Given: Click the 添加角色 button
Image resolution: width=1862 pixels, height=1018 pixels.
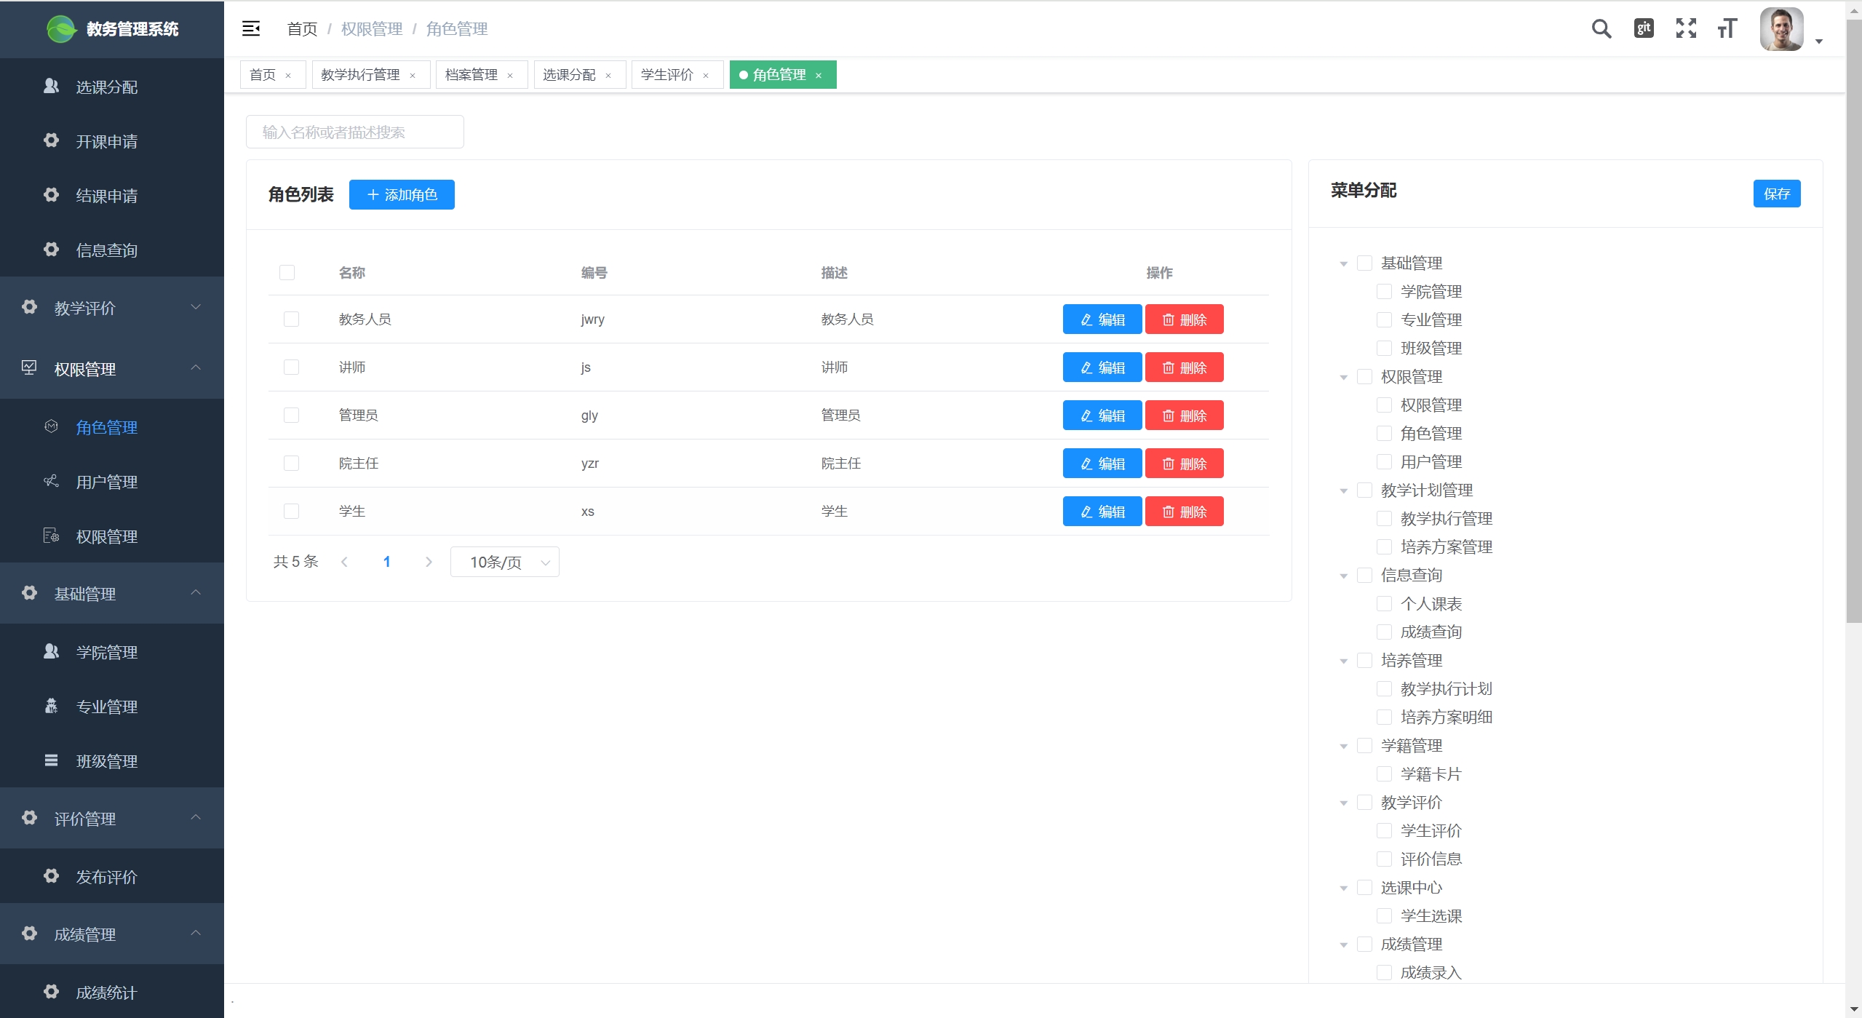Looking at the screenshot, I should point(402,195).
